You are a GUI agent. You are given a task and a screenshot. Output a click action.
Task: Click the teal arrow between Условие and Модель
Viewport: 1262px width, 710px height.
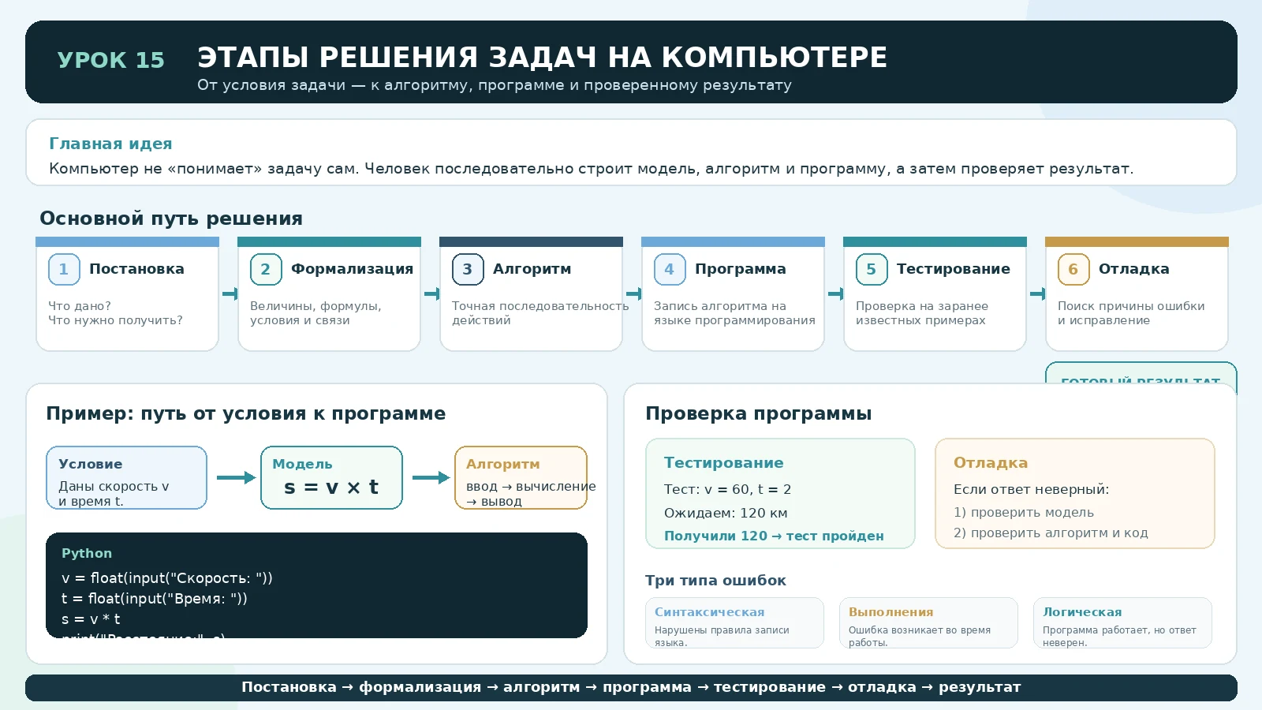pyautogui.click(x=236, y=477)
